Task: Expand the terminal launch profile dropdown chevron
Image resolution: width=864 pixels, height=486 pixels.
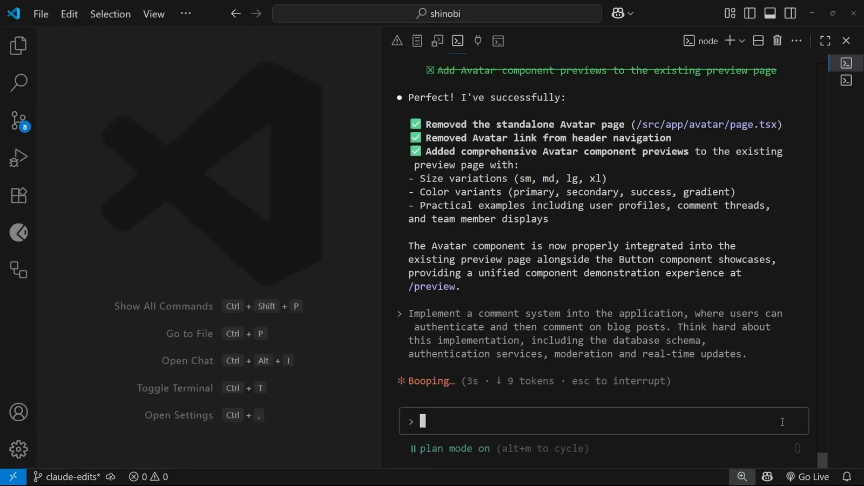Action: [742, 41]
